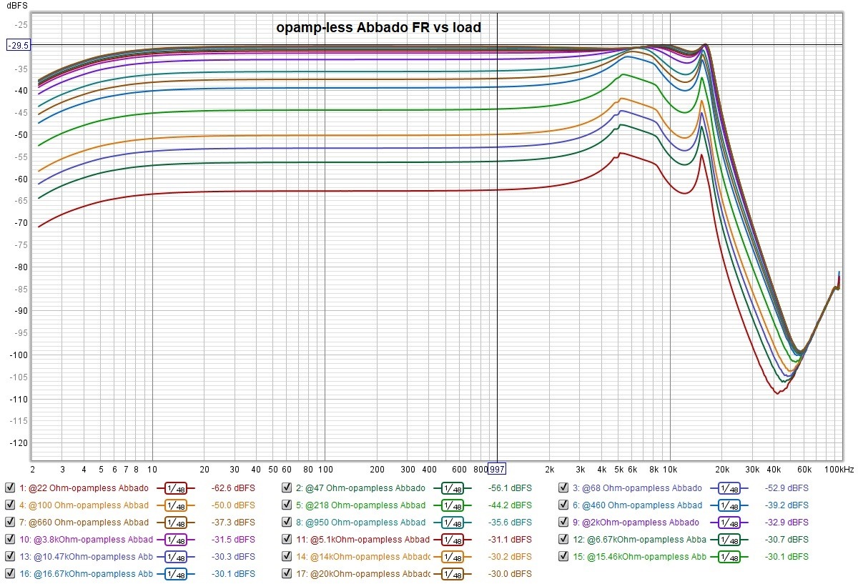Click the -31.5 dBFS readout value

pos(233,540)
